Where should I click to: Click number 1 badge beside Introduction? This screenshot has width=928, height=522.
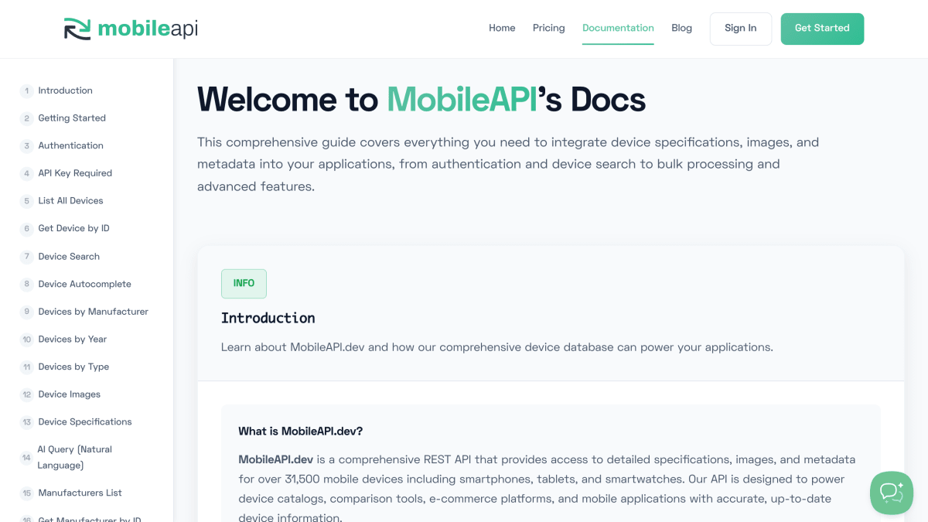coord(26,90)
